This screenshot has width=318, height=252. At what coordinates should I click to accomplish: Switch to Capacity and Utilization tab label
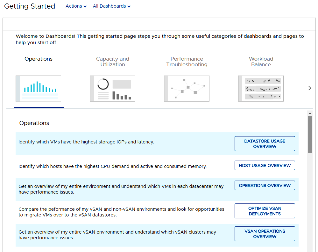point(113,62)
